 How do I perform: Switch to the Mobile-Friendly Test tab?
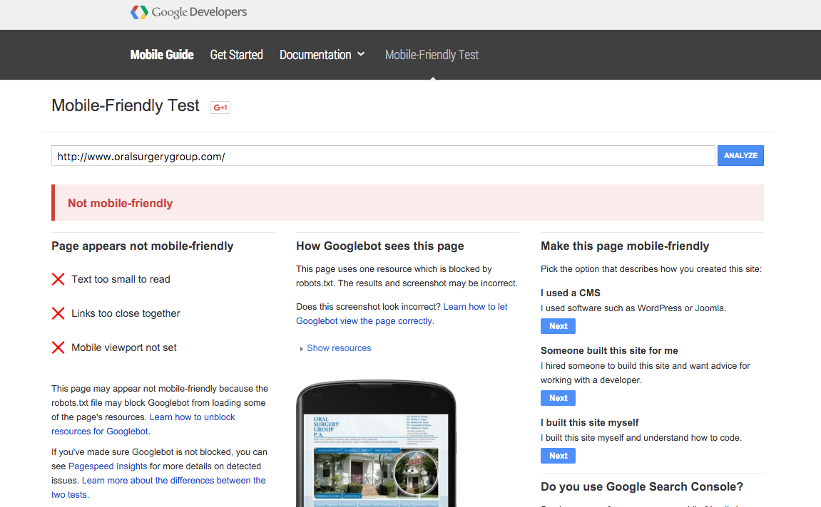[432, 55]
